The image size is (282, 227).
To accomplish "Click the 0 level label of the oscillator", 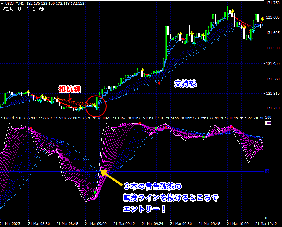I will [x=266, y=218].
